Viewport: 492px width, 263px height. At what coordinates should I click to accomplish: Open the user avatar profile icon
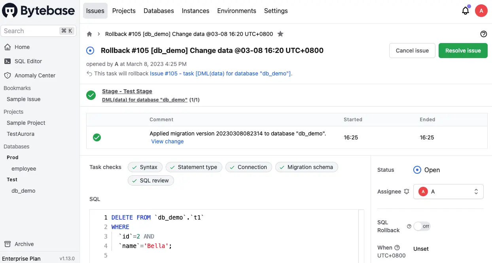481,11
